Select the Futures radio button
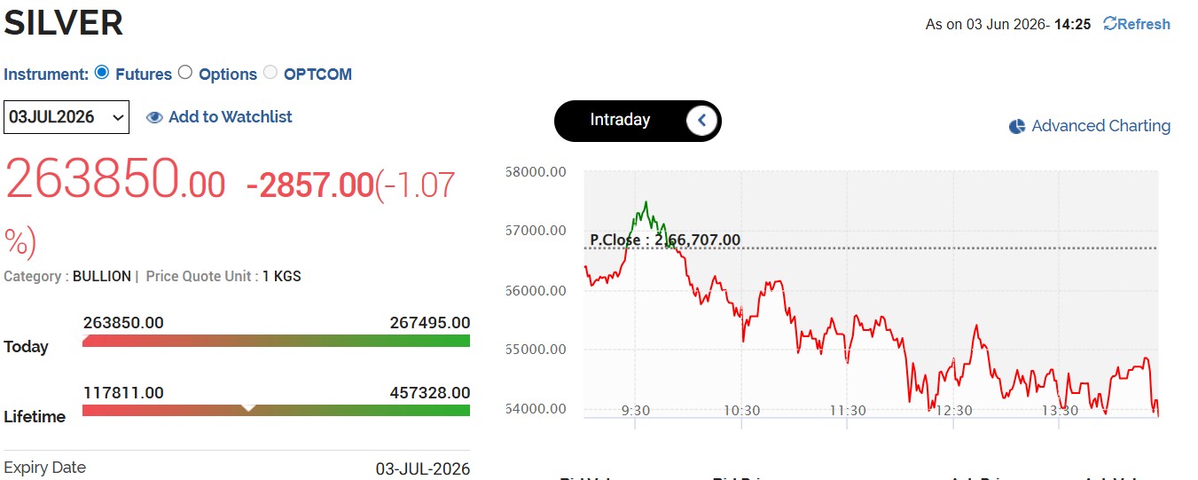 [x=102, y=73]
